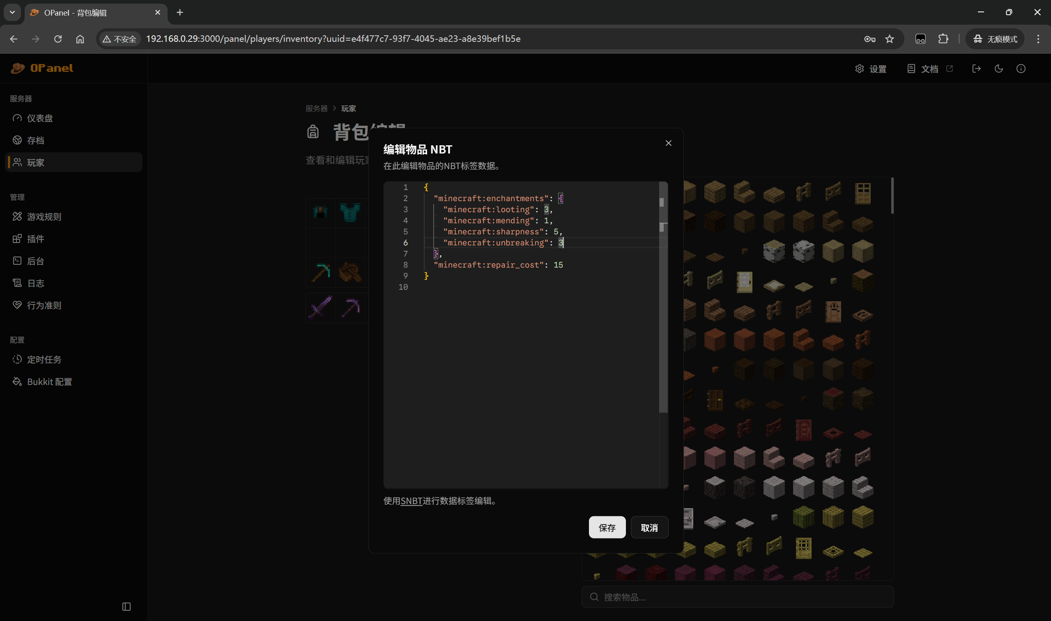Save the NBT edits with 保存
This screenshot has height=621, width=1051.
pos(607,527)
